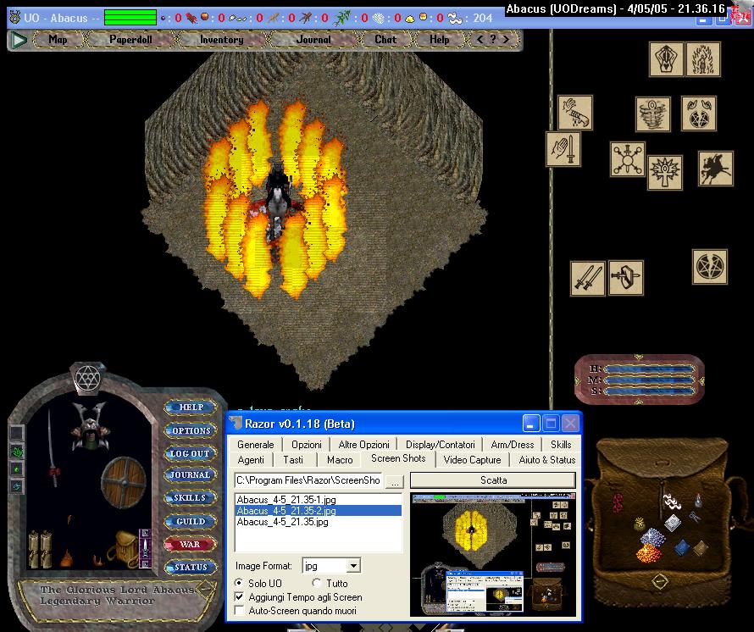Click the hexagram virtue emblem atop paperdoll
This screenshot has width=754, height=632.
[x=87, y=378]
